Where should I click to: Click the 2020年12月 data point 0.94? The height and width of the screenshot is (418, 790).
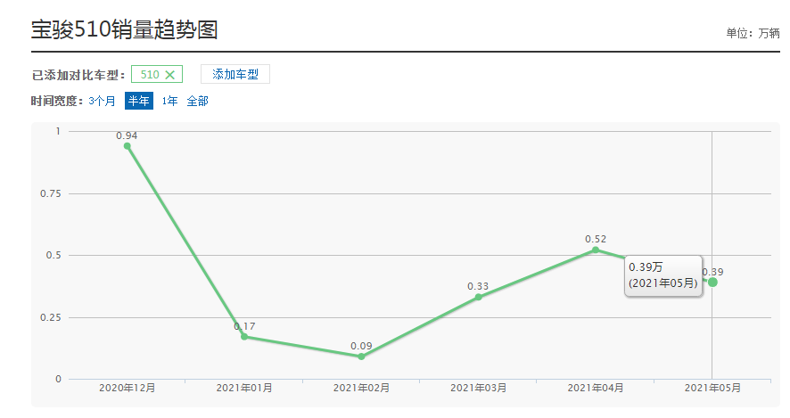[127, 146]
